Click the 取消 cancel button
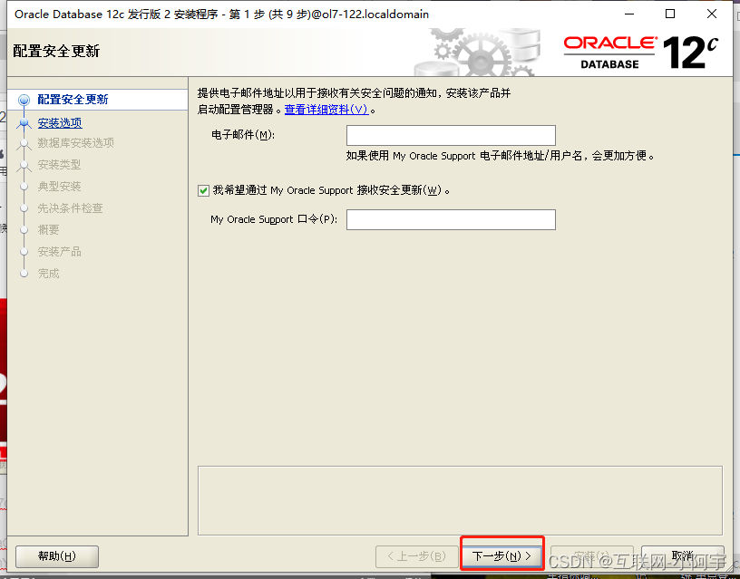740x579 pixels. tap(683, 556)
